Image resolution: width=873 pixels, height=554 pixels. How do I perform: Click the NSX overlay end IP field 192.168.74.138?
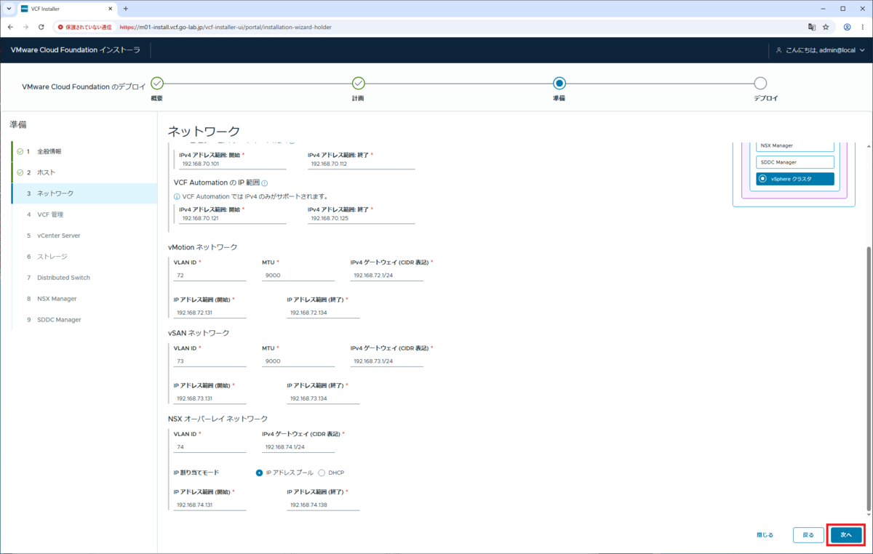pos(323,505)
